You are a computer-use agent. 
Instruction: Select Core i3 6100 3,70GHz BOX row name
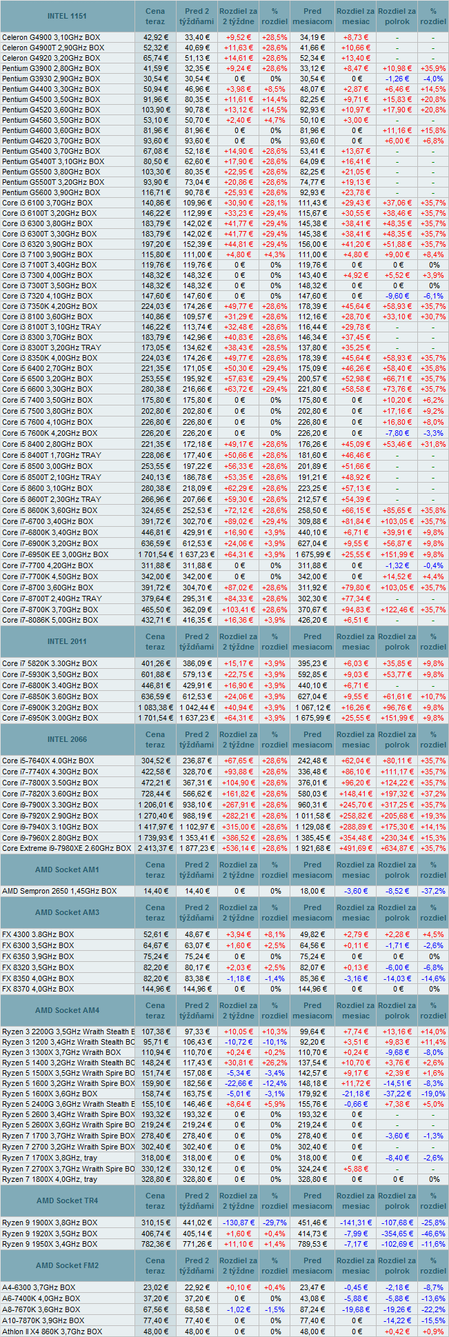click(x=47, y=203)
